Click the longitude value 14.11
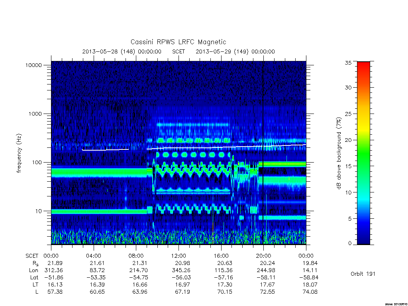408x306 pixels. [310, 271]
